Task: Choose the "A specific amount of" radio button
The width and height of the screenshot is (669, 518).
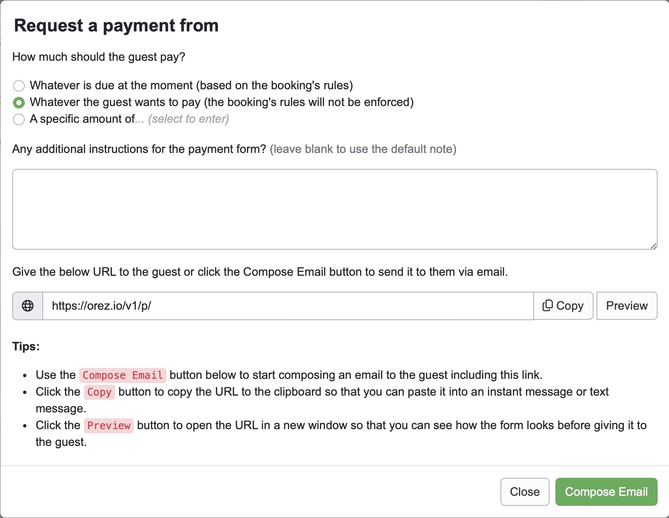Action: click(x=19, y=119)
